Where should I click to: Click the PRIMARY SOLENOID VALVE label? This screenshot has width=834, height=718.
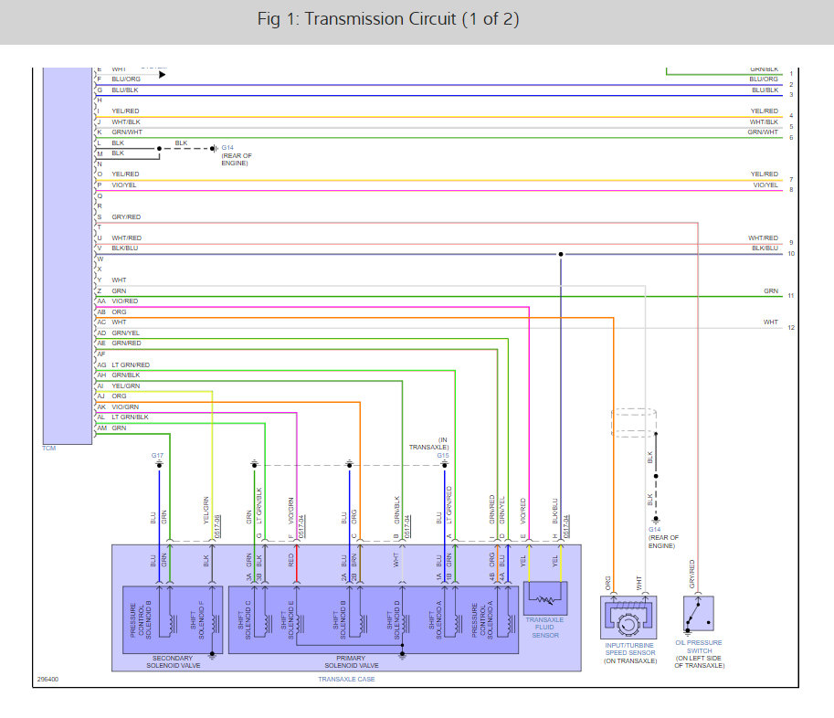click(x=351, y=661)
